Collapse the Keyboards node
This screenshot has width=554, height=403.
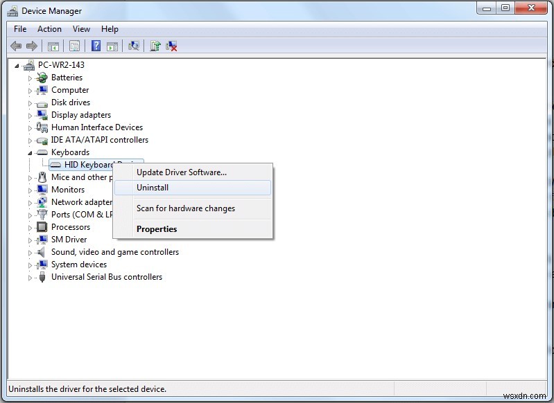tap(30, 153)
